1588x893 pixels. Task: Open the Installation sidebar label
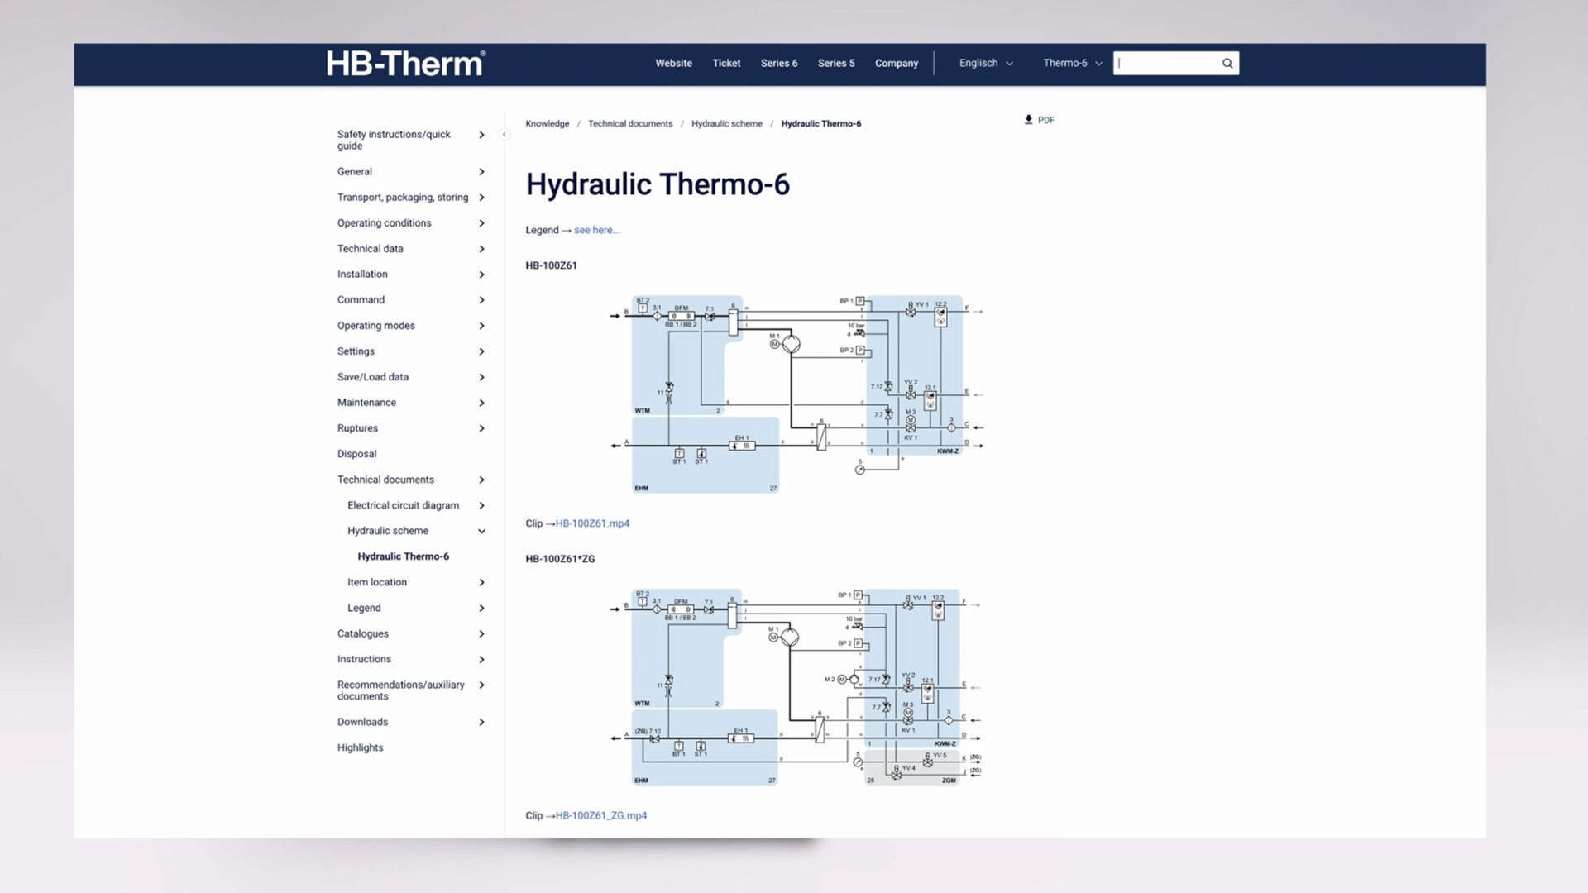point(362,275)
